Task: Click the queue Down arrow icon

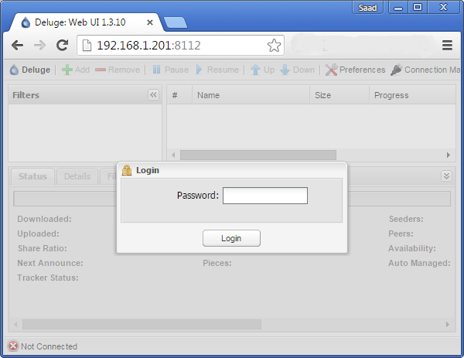Action: [x=285, y=70]
